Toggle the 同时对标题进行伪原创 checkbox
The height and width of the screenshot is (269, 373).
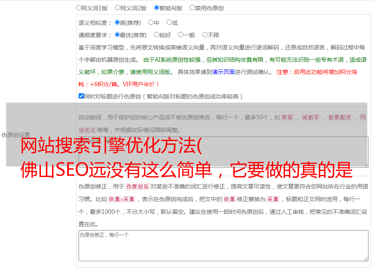(x=81, y=96)
